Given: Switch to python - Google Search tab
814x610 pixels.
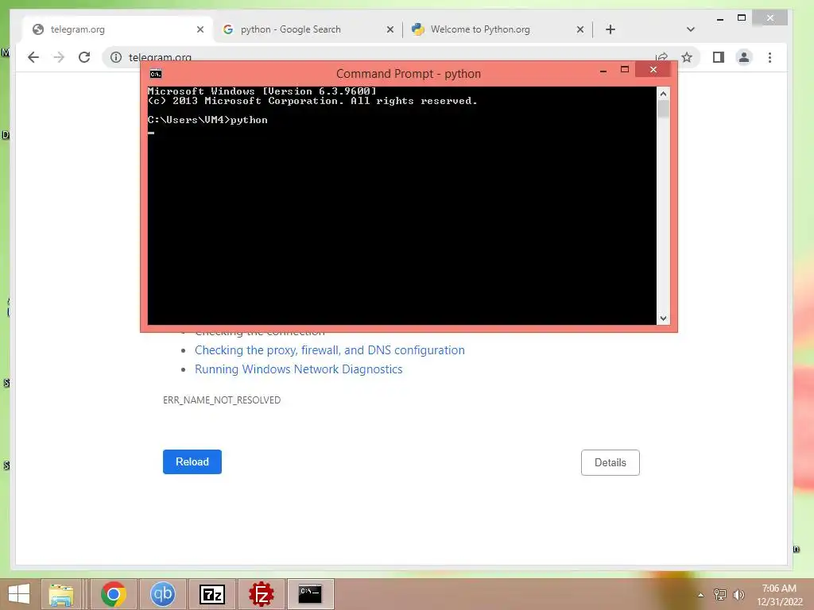Looking at the screenshot, I should pyautogui.click(x=308, y=29).
